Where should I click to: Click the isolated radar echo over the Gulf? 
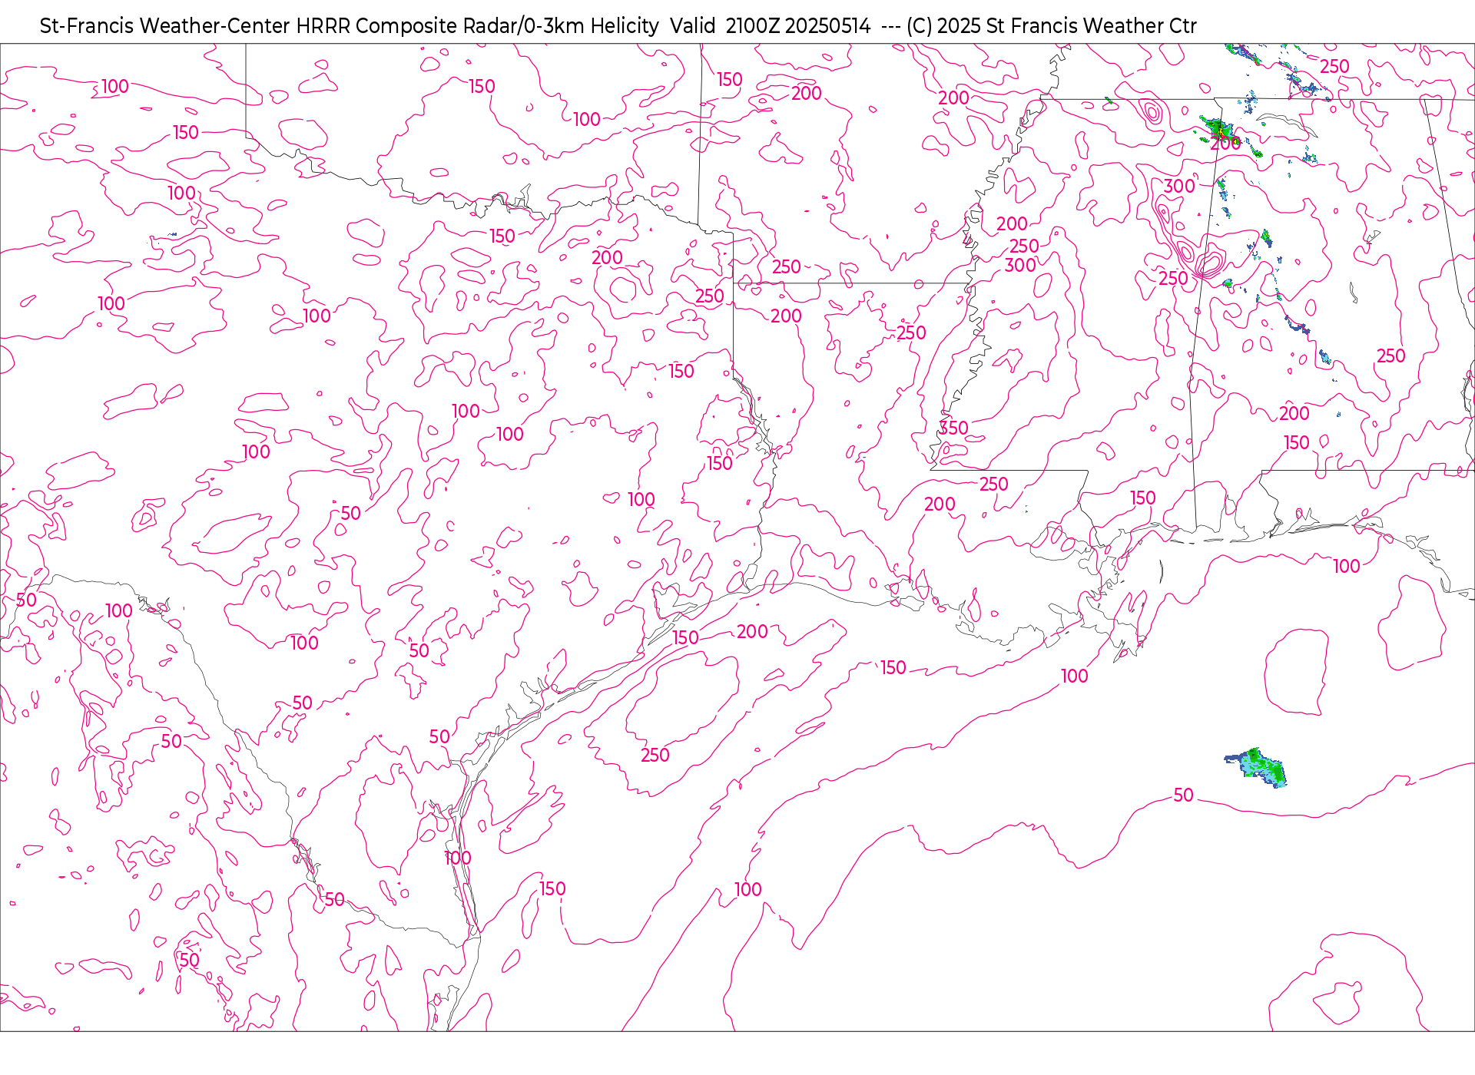(x=1256, y=767)
